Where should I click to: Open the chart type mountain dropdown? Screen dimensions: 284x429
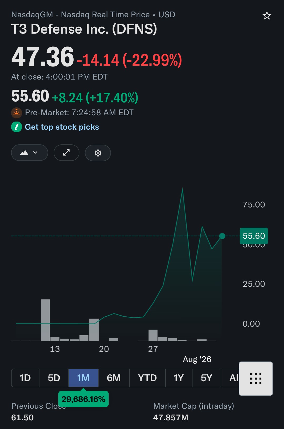(x=29, y=153)
